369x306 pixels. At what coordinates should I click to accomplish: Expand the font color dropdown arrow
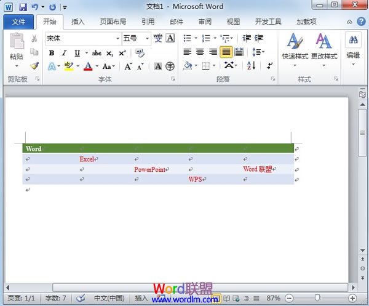click(x=97, y=66)
